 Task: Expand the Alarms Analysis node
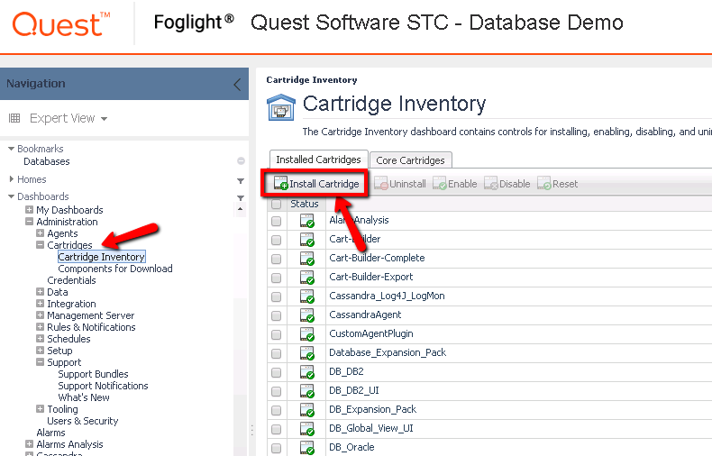(29, 443)
